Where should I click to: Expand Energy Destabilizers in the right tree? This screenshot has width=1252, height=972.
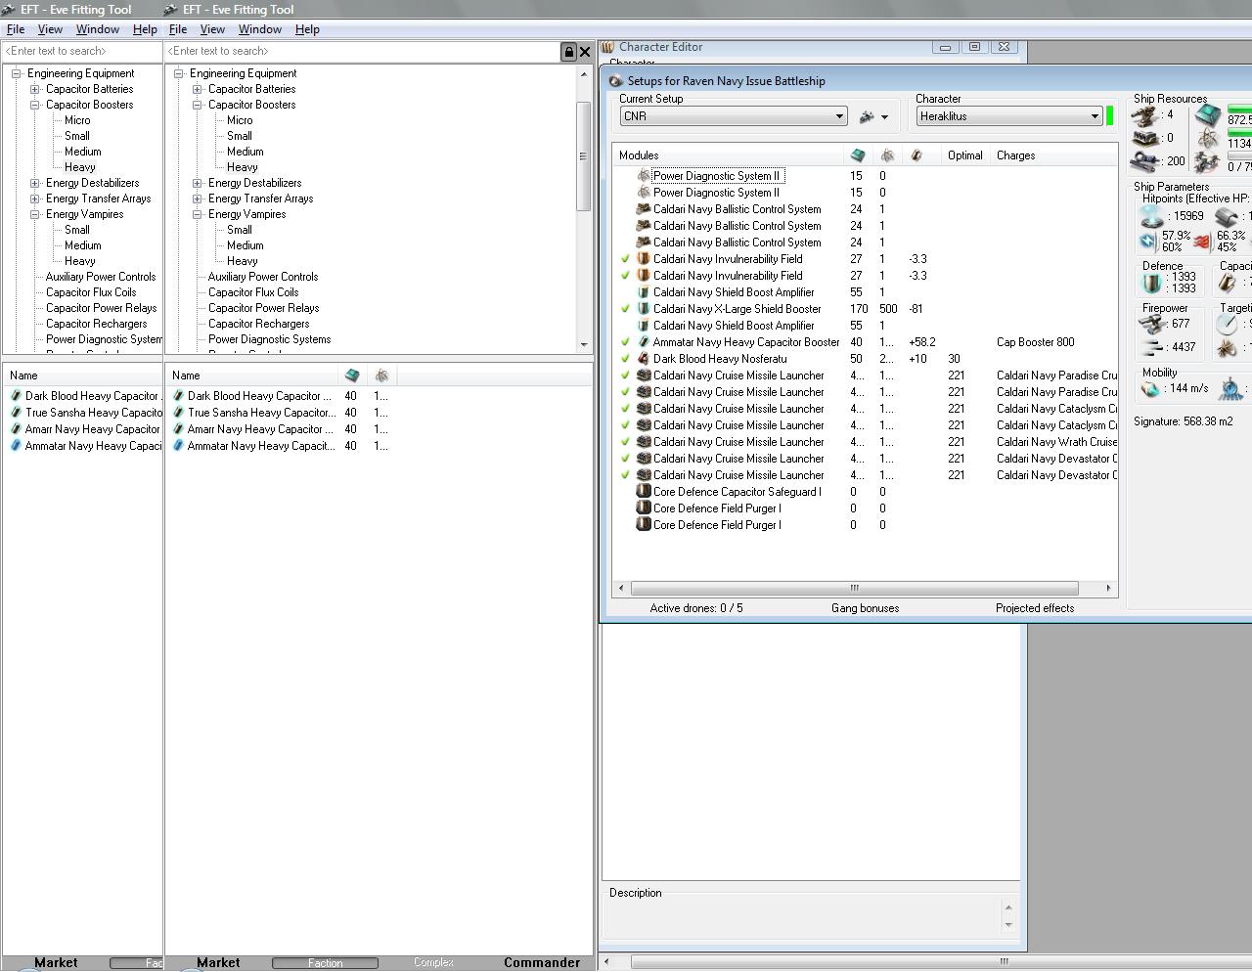[198, 183]
